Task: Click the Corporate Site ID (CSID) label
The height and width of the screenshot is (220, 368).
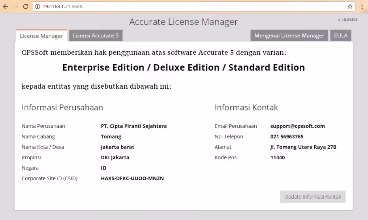Action: [x=49, y=178]
